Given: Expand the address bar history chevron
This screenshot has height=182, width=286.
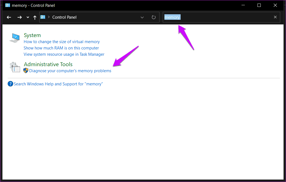Looking at the screenshot, I should coord(142,17).
